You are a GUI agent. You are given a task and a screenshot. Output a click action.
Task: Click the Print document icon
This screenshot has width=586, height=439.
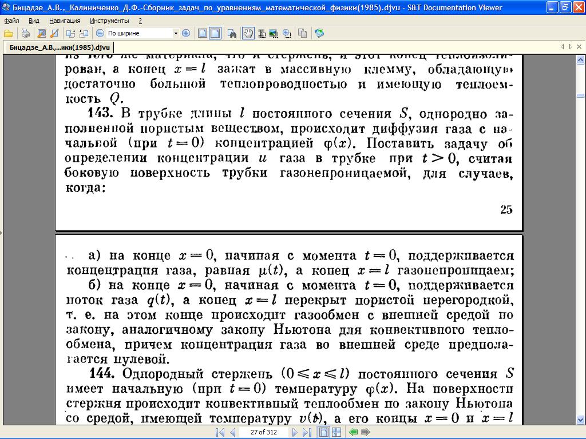tap(26, 33)
